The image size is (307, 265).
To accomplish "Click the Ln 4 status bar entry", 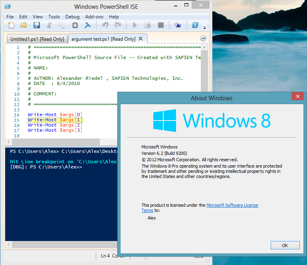I will (x=105, y=255).
